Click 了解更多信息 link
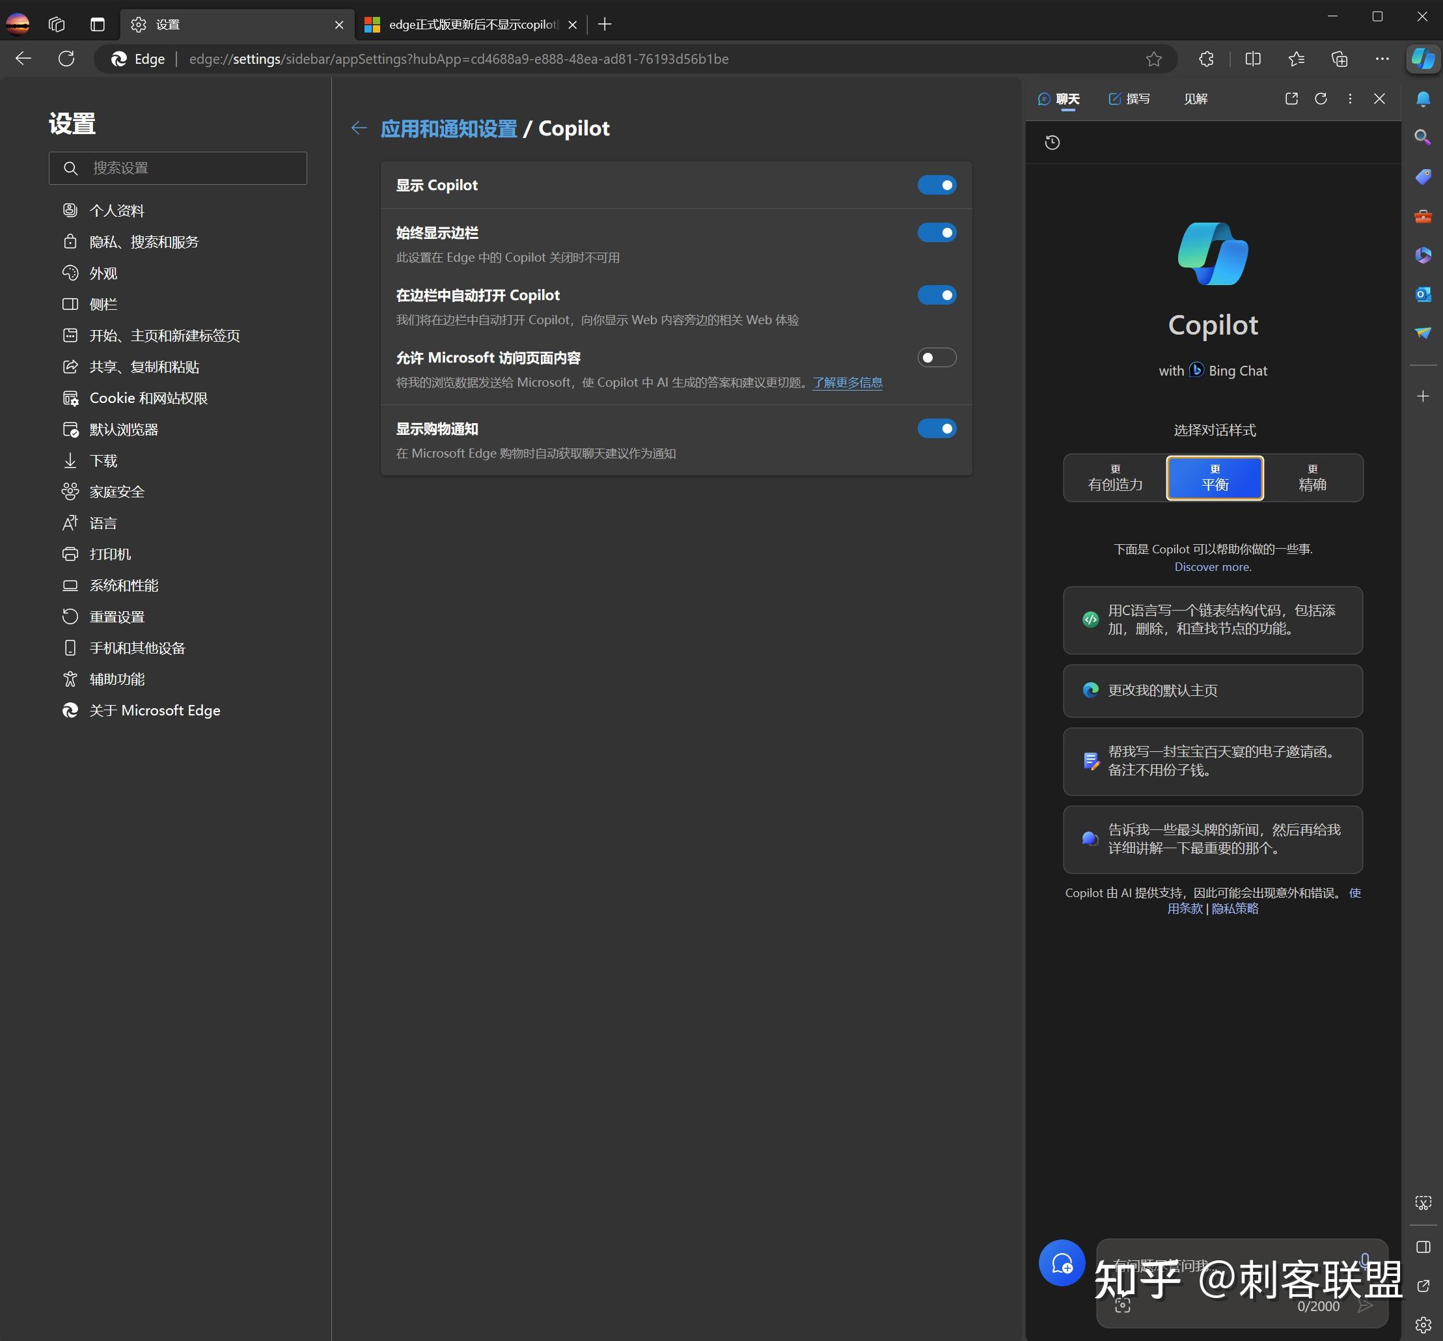This screenshot has width=1443, height=1341. (847, 382)
